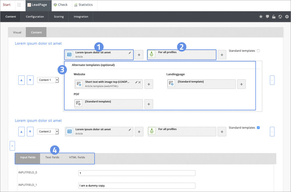The width and height of the screenshot is (291, 192).
Task: Move Content 1 up with arrow
Action: pyautogui.click(x=22, y=80)
